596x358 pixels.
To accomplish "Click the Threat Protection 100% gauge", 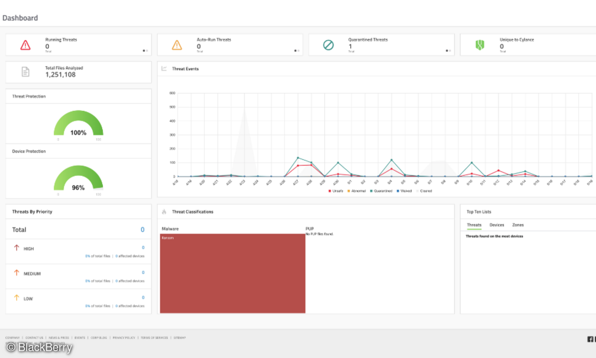I will point(78,124).
